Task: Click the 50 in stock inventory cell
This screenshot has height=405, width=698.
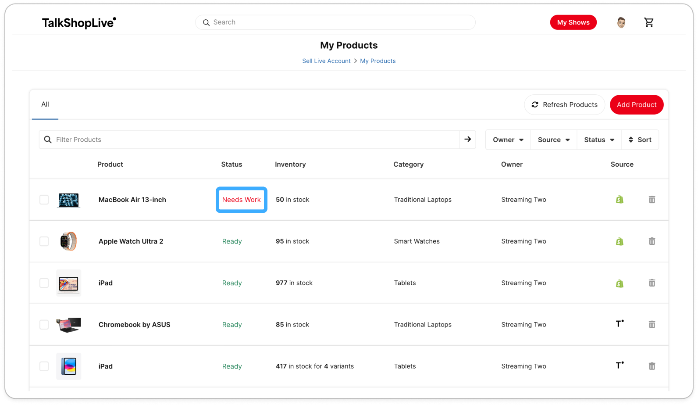Action: coord(292,200)
